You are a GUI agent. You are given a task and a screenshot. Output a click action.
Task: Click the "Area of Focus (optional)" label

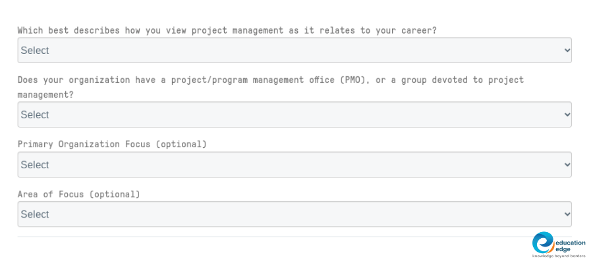click(79, 195)
